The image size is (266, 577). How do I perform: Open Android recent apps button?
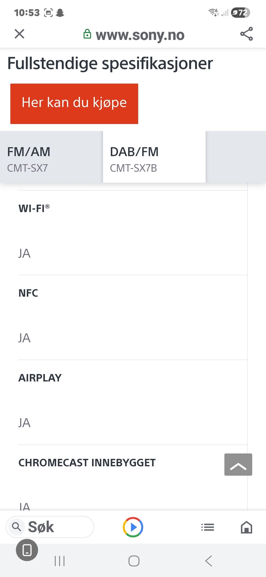click(x=60, y=561)
